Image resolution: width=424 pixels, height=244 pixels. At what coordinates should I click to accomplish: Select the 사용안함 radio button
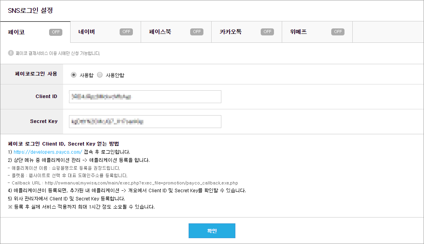pyautogui.click(x=100, y=75)
